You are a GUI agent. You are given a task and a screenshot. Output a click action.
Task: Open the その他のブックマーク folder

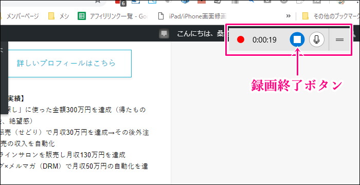[331, 16]
